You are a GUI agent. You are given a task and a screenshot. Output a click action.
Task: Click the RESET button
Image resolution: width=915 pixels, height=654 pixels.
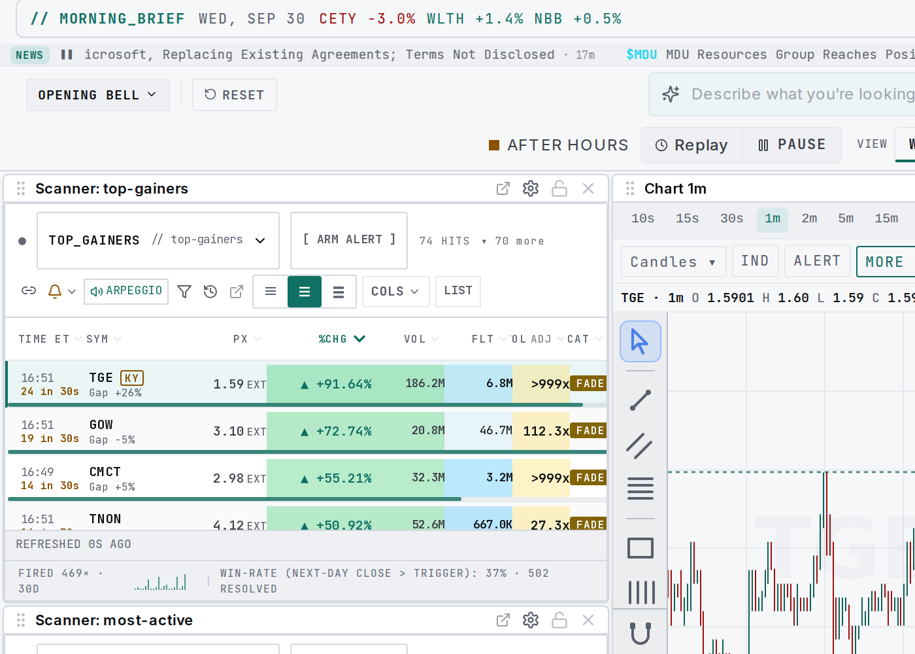(x=235, y=95)
